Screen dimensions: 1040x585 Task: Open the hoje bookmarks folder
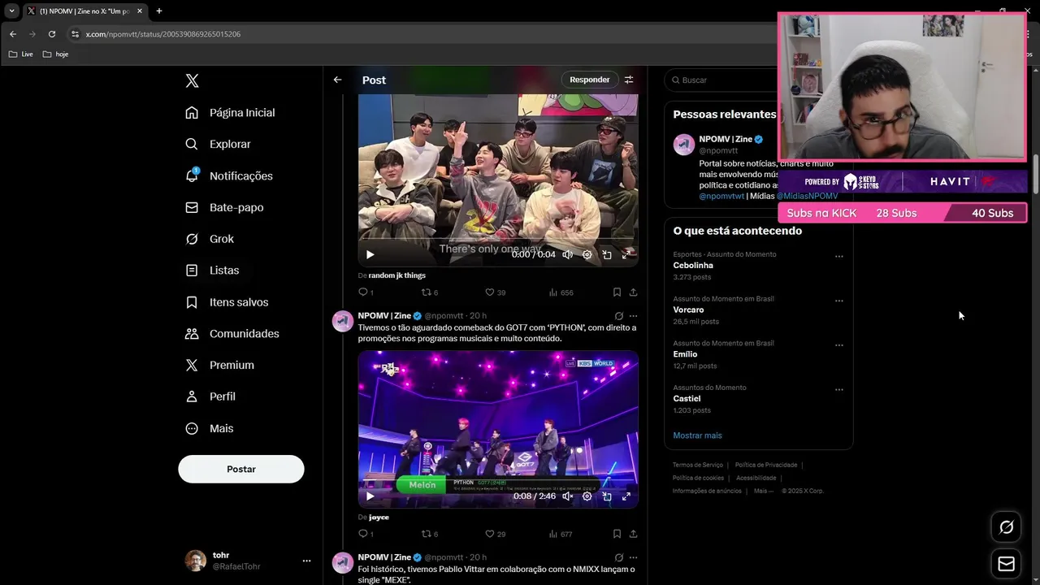[x=56, y=54]
